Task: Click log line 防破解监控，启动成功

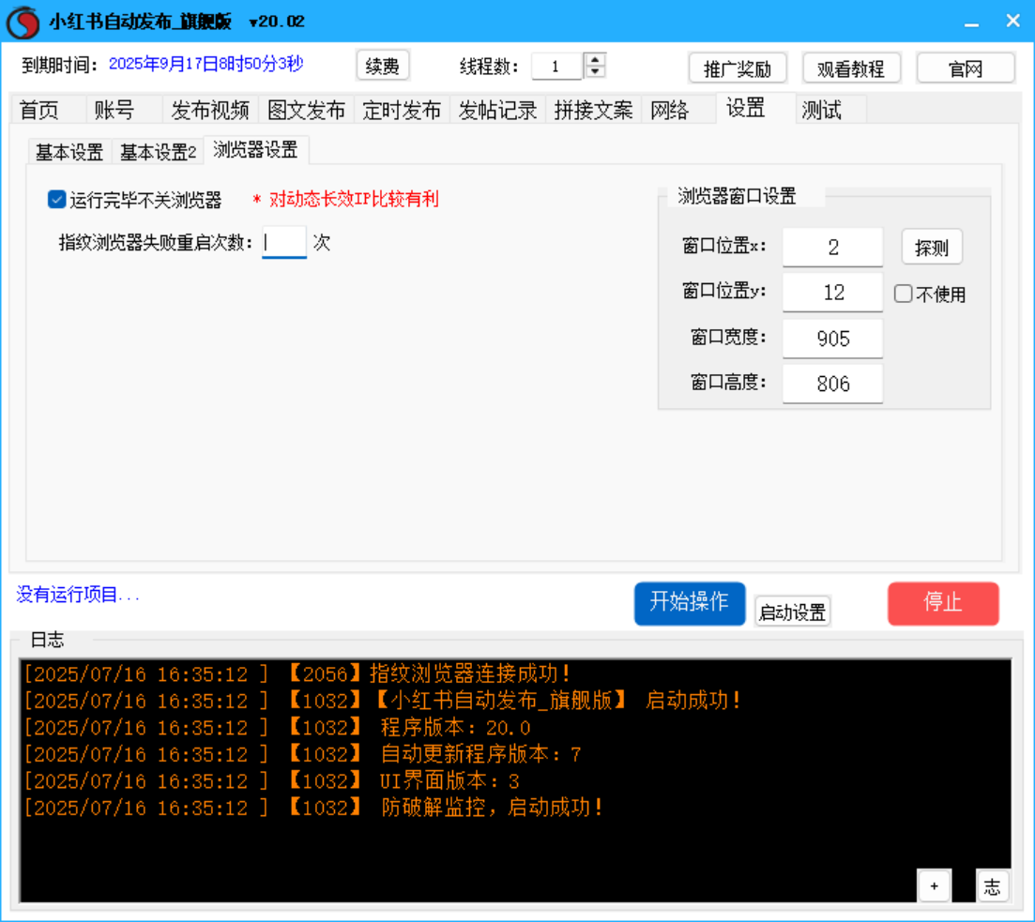Action: pyautogui.click(x=313, y=808)
